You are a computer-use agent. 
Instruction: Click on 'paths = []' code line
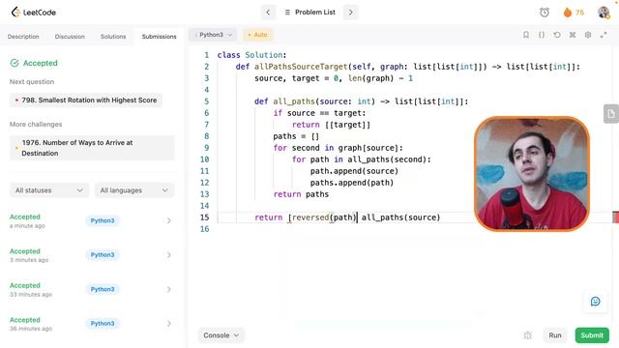coord(296,136)
